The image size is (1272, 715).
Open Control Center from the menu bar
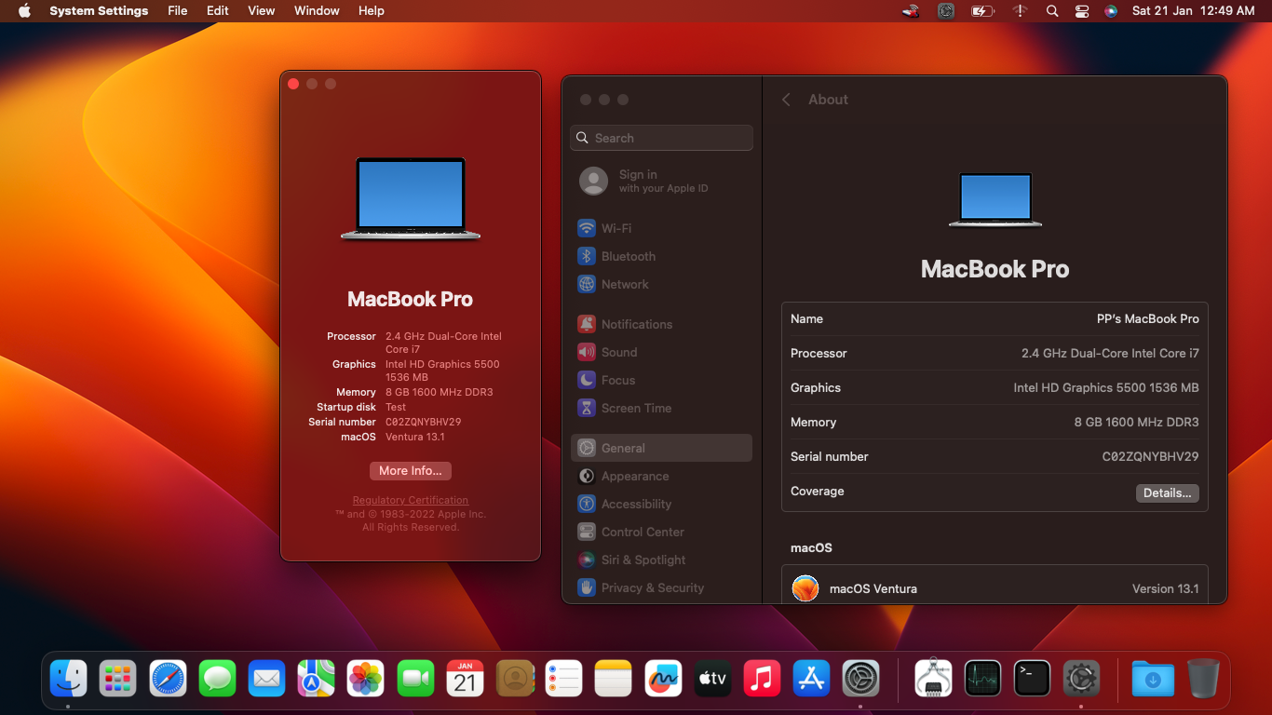[1082, 11]
